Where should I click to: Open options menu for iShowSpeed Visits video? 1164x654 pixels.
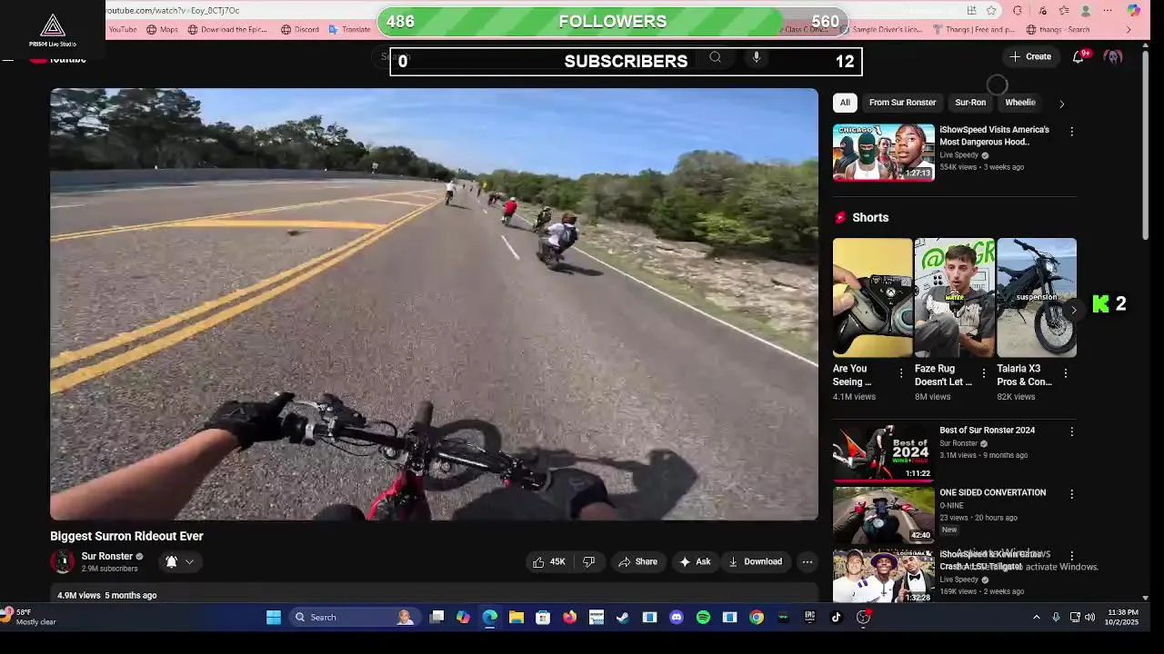[x=1071, y=132]
